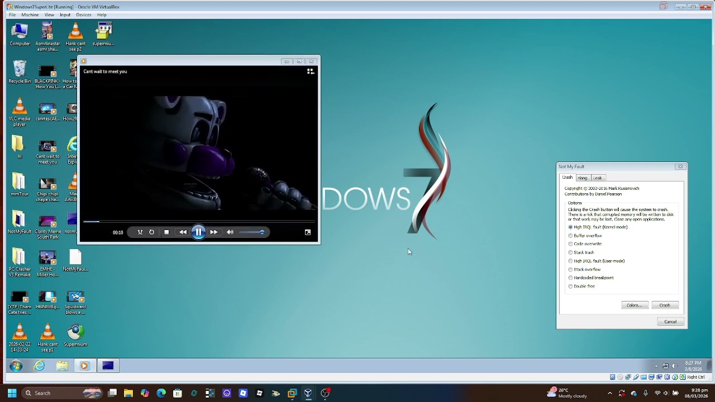Click the Not My Fault taskbar button
Viewport: 715px width, 402px height.
[x=108, y=366]
